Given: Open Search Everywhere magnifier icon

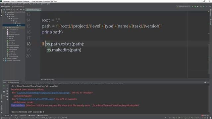Looking at the screenshot, I should coord(210,7).
